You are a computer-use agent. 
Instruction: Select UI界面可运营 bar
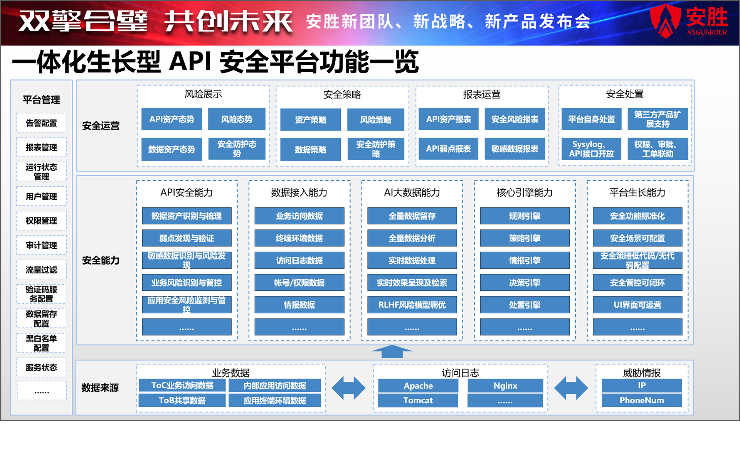(637, 305)
